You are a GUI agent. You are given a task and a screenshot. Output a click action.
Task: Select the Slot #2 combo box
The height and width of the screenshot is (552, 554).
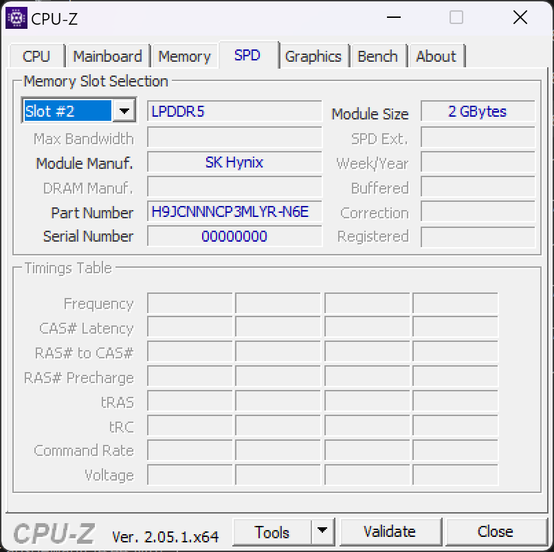pos(79,111)
